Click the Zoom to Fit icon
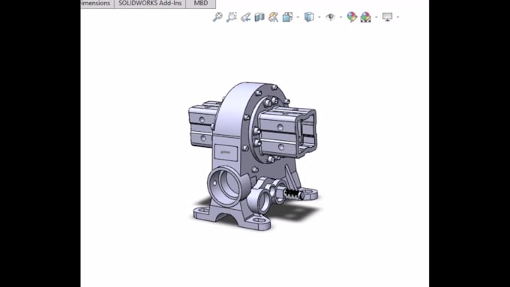Viewport: 510px width, 287px height. tap(217, 17)
